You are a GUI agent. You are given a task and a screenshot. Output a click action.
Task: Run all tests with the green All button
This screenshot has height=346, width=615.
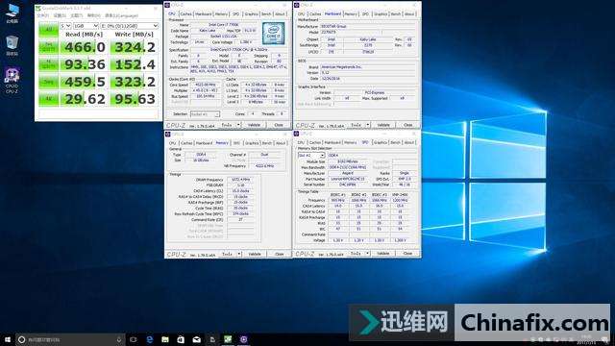(48, 30)
